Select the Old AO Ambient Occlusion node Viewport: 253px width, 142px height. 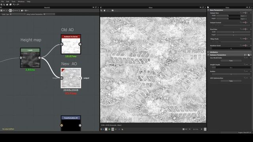(71, 44)
